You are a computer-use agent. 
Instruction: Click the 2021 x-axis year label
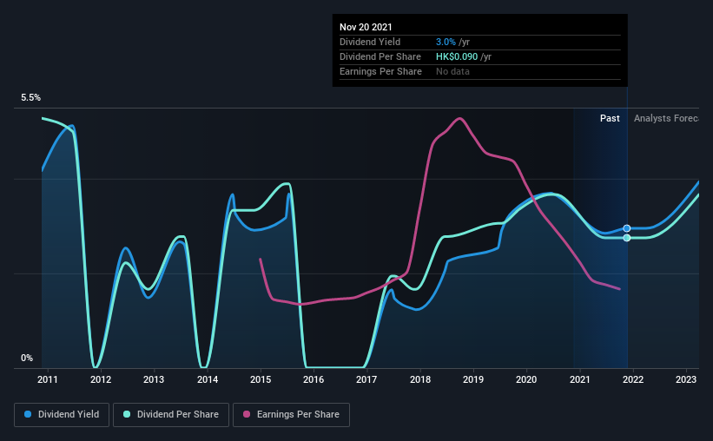tap(580, 379)
